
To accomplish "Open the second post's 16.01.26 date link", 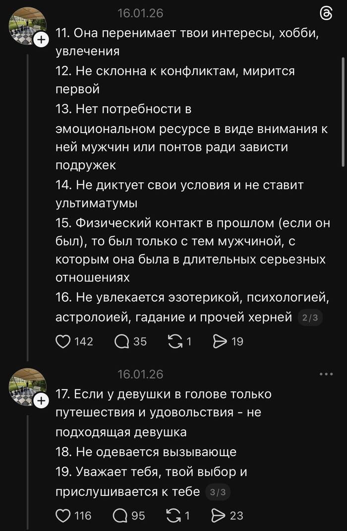I will (140, 374).
